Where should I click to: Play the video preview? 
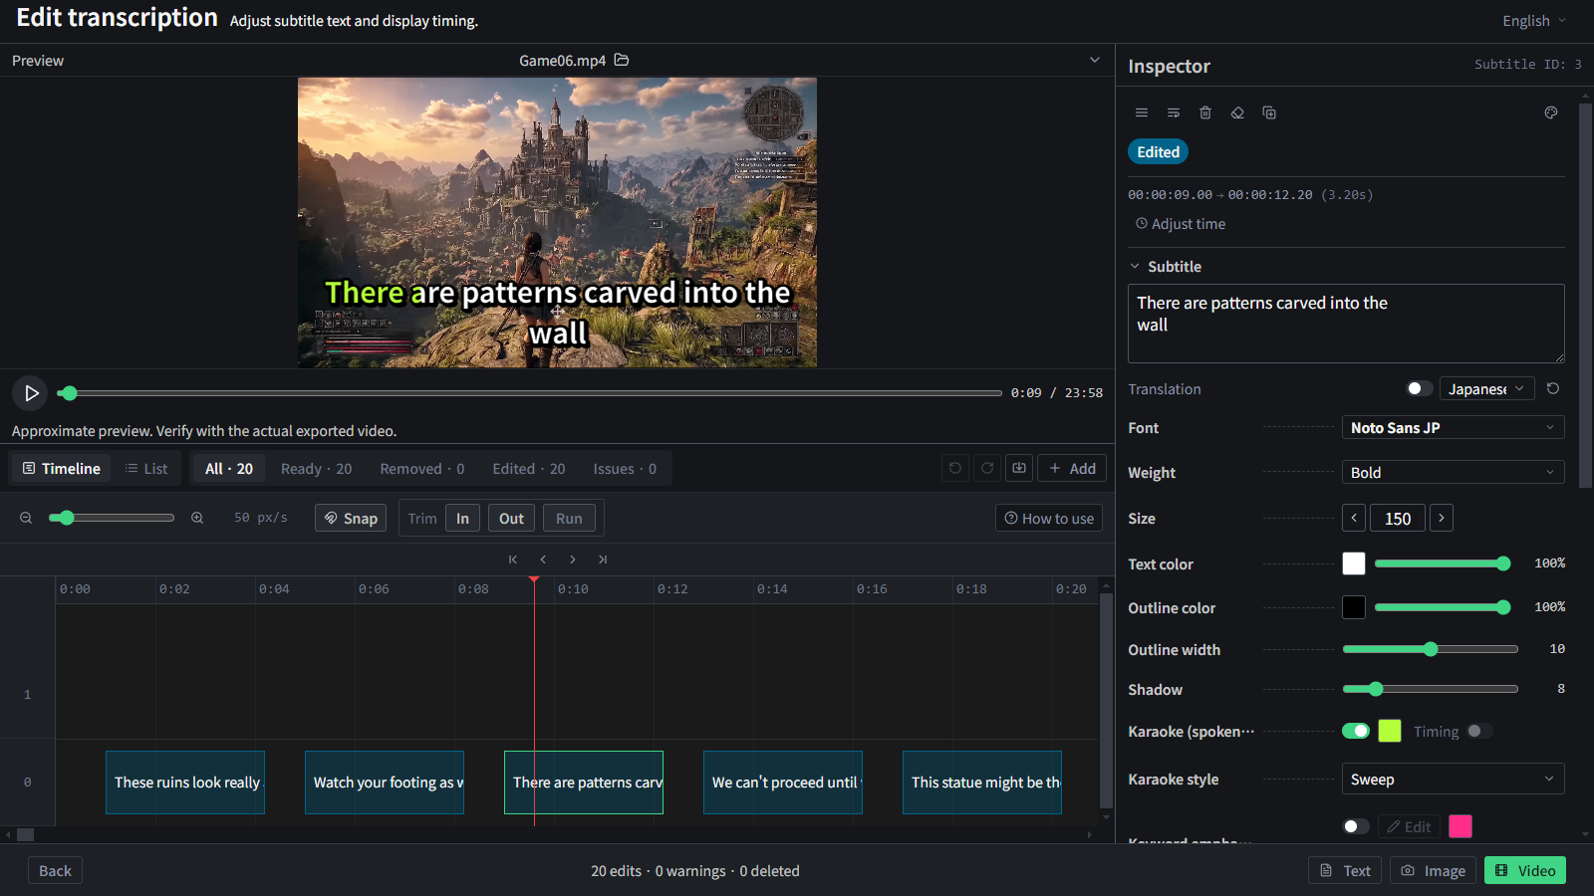tap(31, 393)
